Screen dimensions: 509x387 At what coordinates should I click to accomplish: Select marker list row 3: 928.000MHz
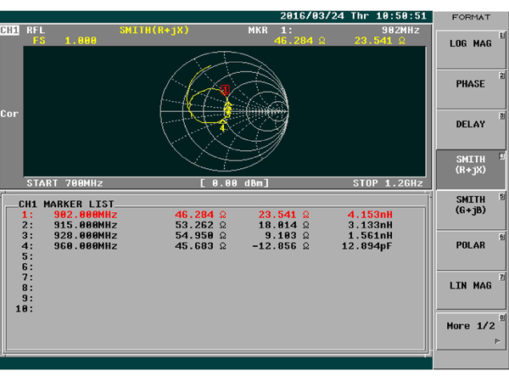(x=207, y=235)
